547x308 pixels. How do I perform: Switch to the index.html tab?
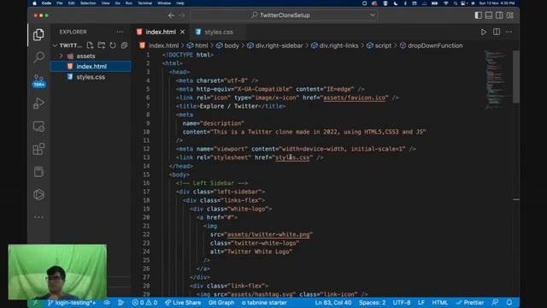coord(161,32)
